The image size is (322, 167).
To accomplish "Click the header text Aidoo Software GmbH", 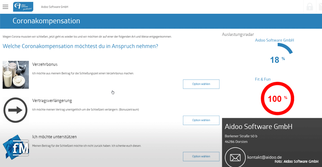I will 54,7.
